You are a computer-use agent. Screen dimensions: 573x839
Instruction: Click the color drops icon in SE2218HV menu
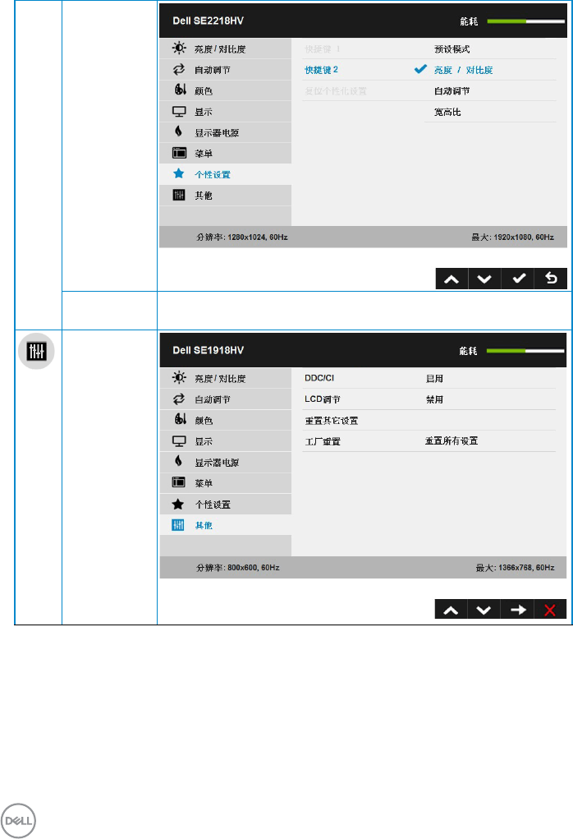(x=180, y=90)
